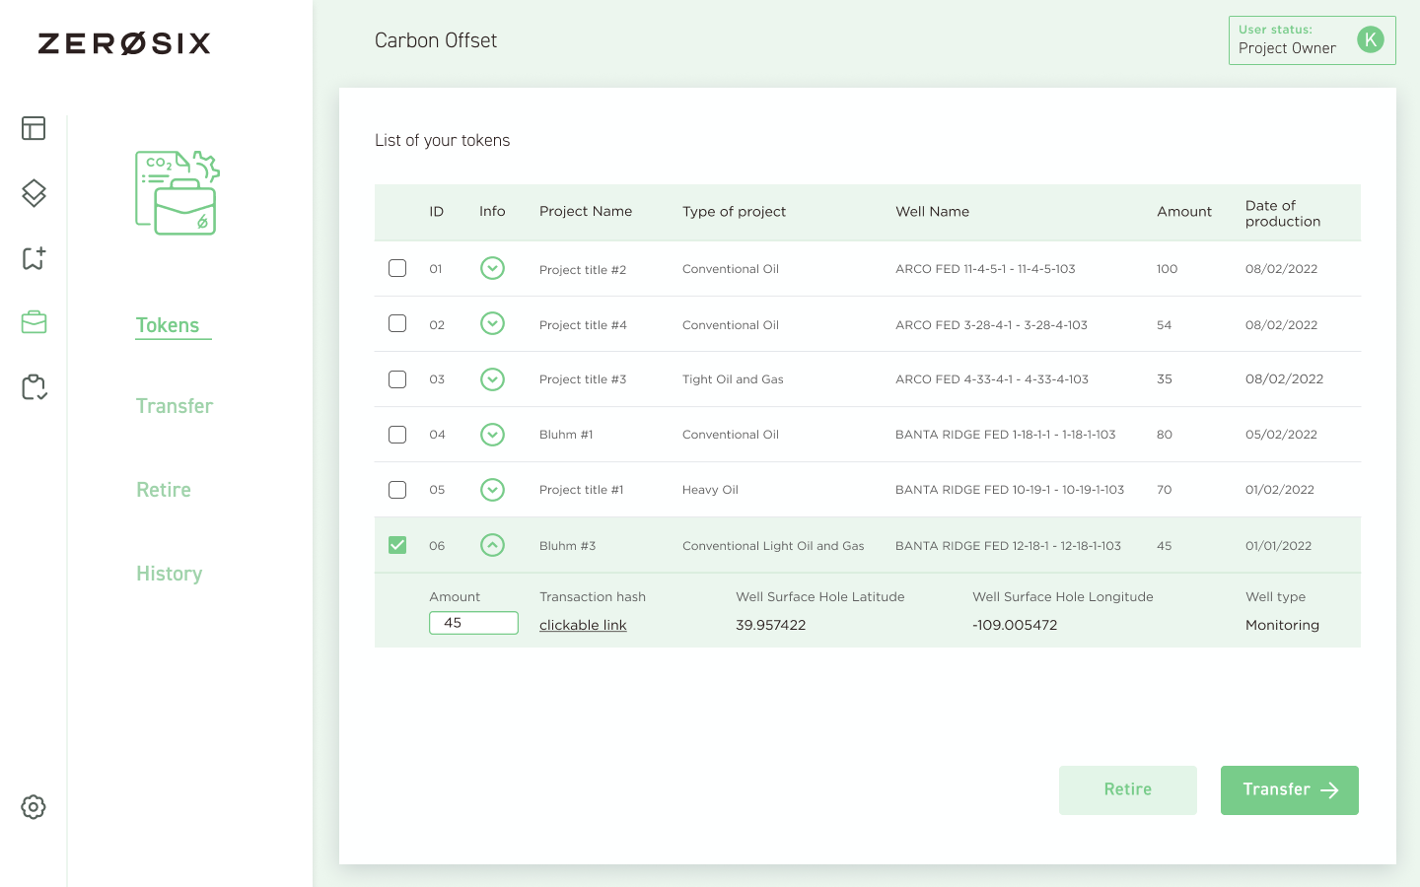Image resolution: width=1420 pixels, height=887 pixels.
Task: Click the green K user avatar
Action: pos(1370,39)
